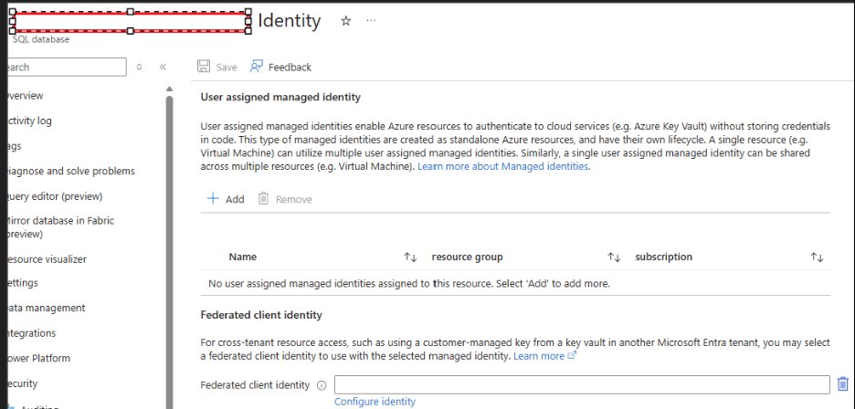Select Resource visualizer in the sidebar
The image size is (855, 409).
pos(46,259)
